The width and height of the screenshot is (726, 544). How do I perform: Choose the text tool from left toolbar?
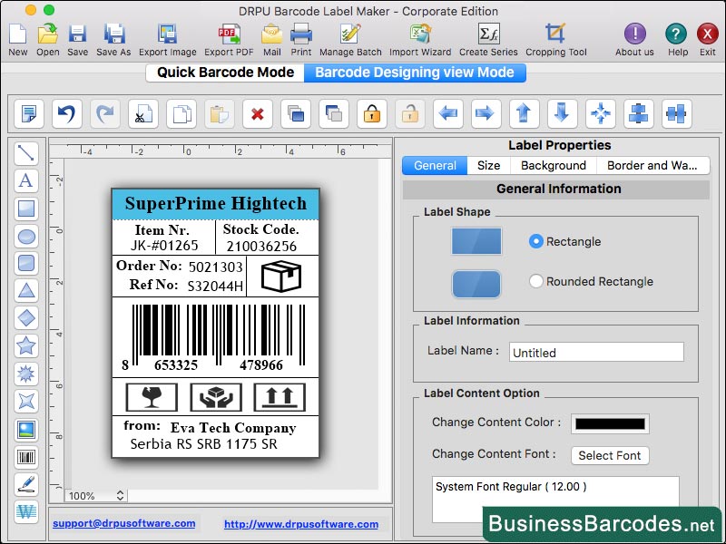click(26, 181)
